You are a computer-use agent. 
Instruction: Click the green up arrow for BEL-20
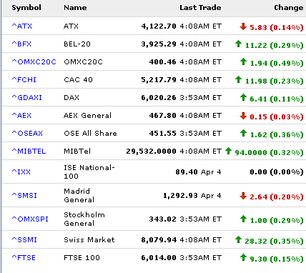(238, 44)
